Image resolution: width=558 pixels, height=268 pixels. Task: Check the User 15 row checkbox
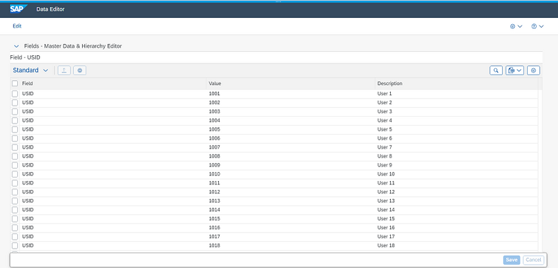point(15,218)
